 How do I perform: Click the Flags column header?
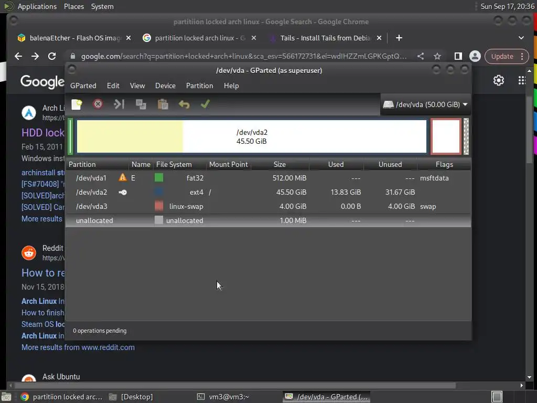[444, 164]
